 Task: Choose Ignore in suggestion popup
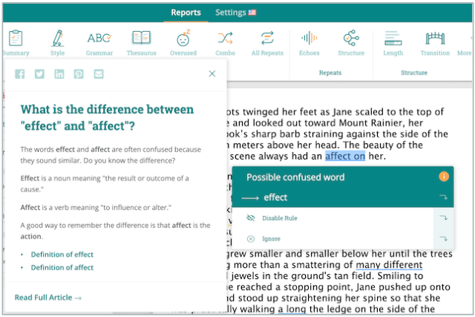coord(271,239)
